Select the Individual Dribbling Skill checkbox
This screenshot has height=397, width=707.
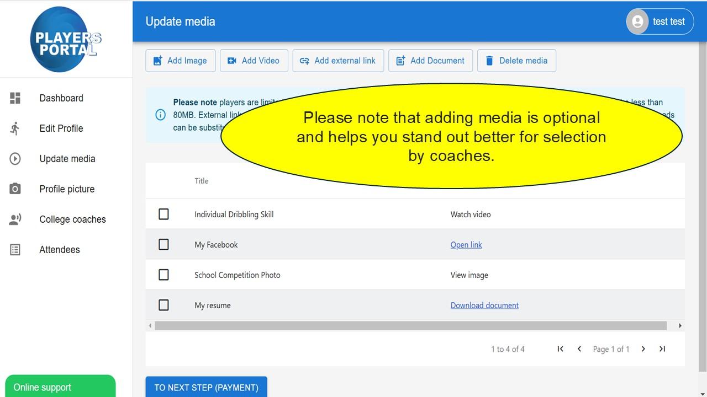coord(163,214)
